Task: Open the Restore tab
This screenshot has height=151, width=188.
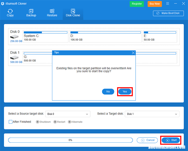Action: 52,13
